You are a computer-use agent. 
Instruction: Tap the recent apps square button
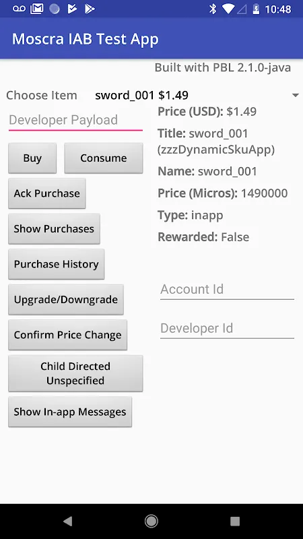click(235, 521)
